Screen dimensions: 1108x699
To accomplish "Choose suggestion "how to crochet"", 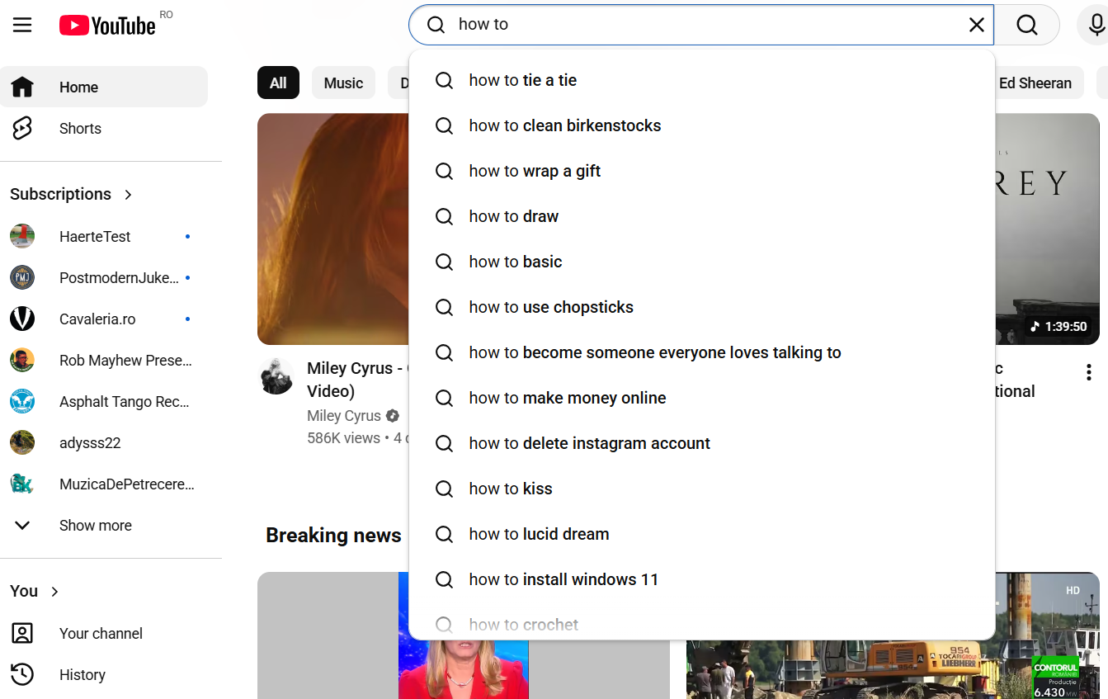I will 701,622.
